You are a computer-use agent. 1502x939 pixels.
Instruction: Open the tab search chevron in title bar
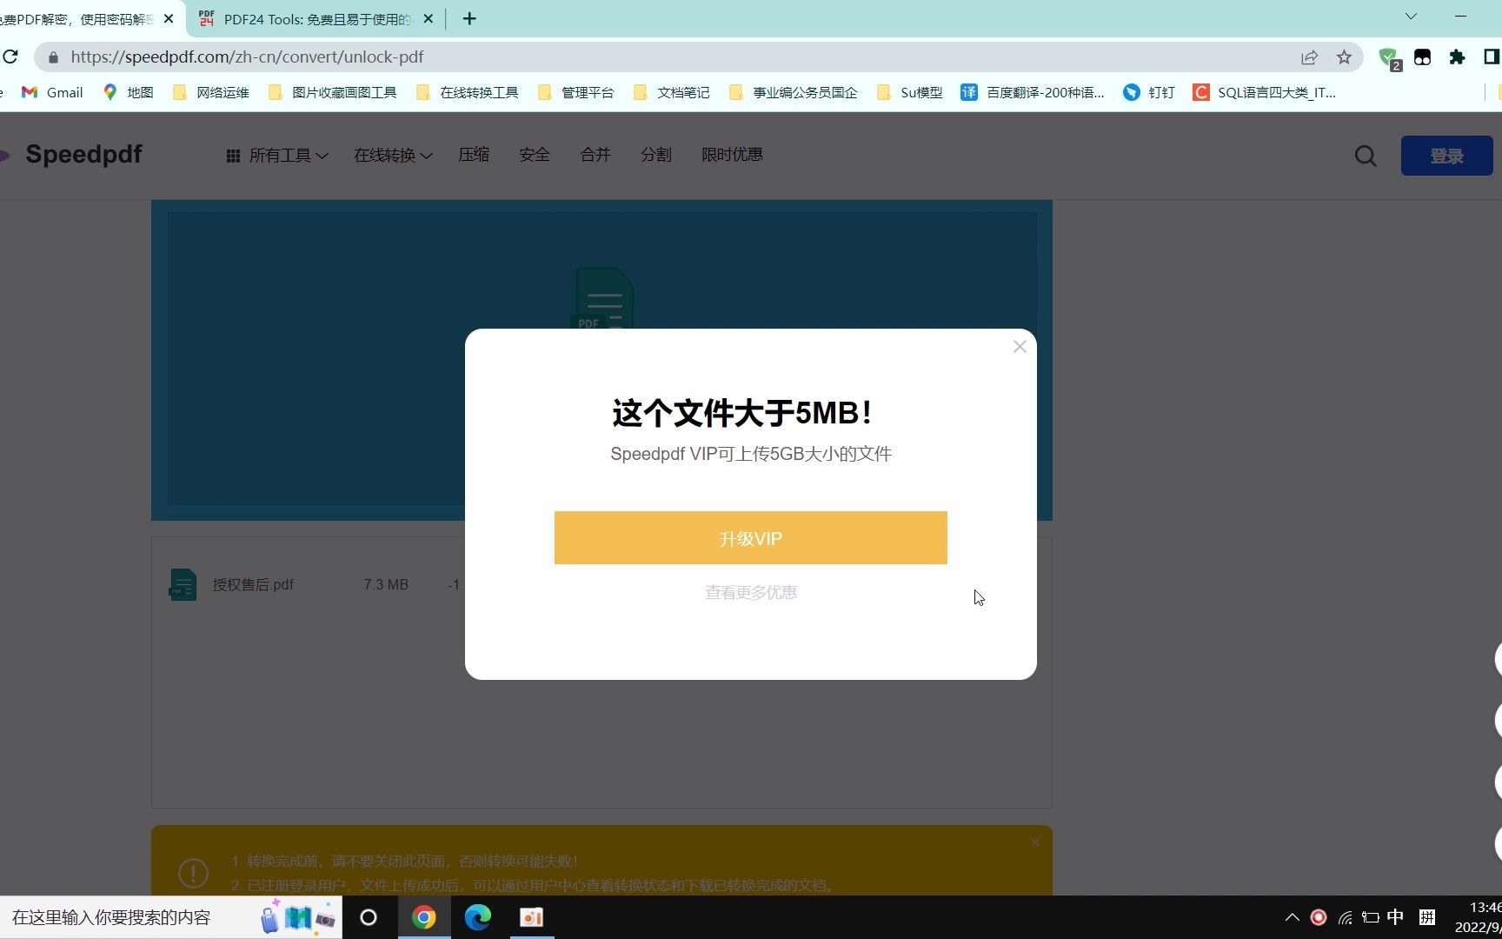coord(1411,17)
